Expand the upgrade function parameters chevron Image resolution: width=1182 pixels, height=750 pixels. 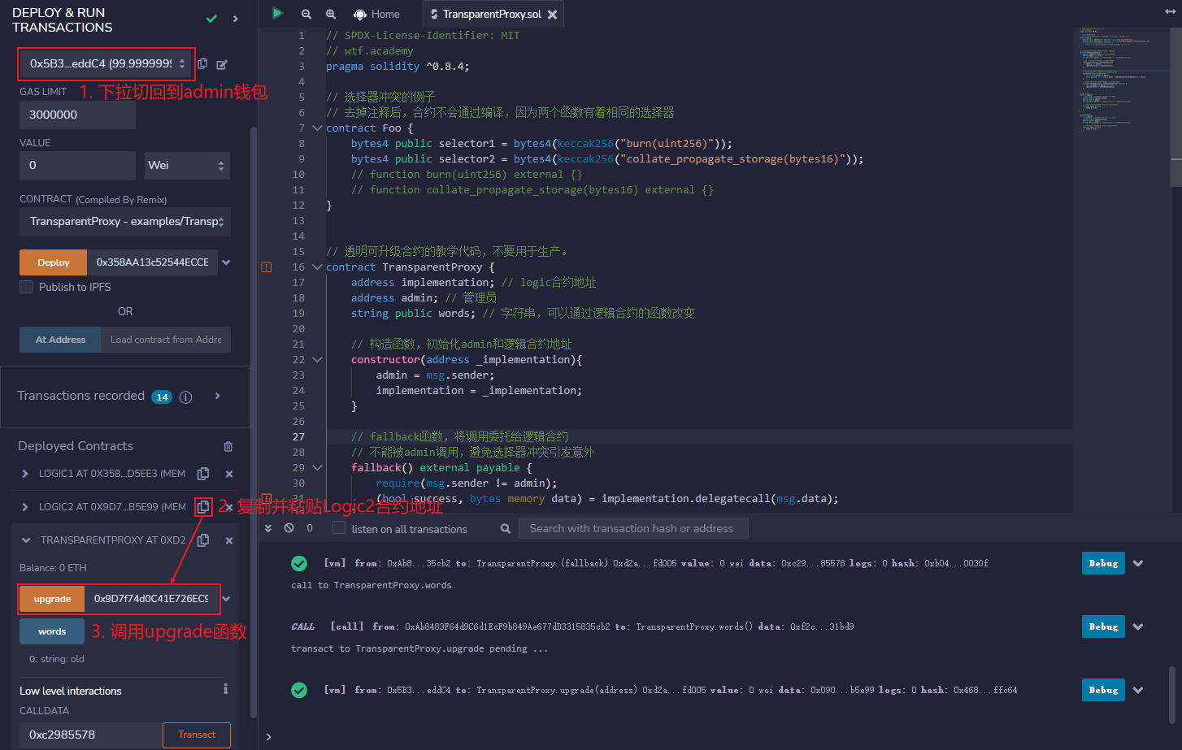click(x=226, y=599)
